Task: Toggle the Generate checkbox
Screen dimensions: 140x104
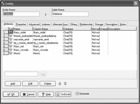Action: [77, 94]
